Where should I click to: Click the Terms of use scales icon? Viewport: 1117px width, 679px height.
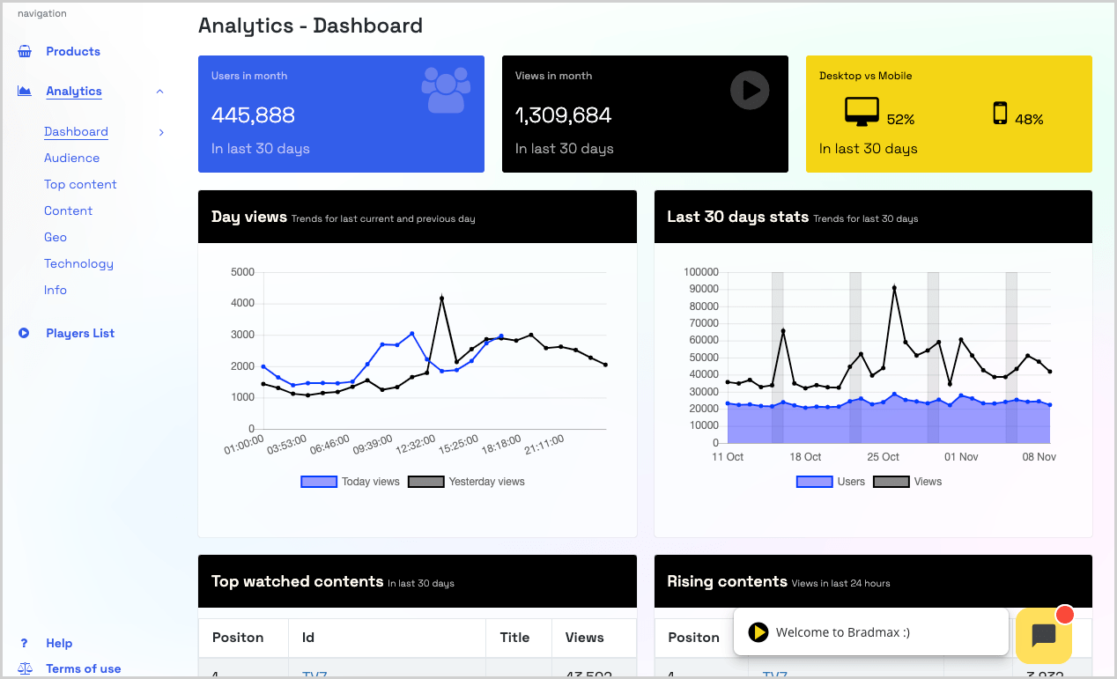coord(25,668)
